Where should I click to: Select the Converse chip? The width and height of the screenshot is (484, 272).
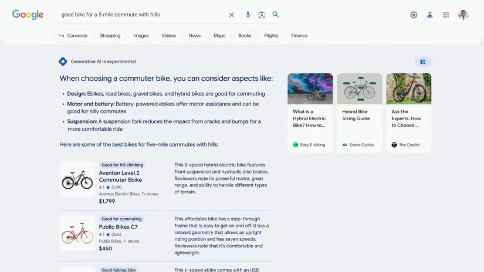click(73, 35)
